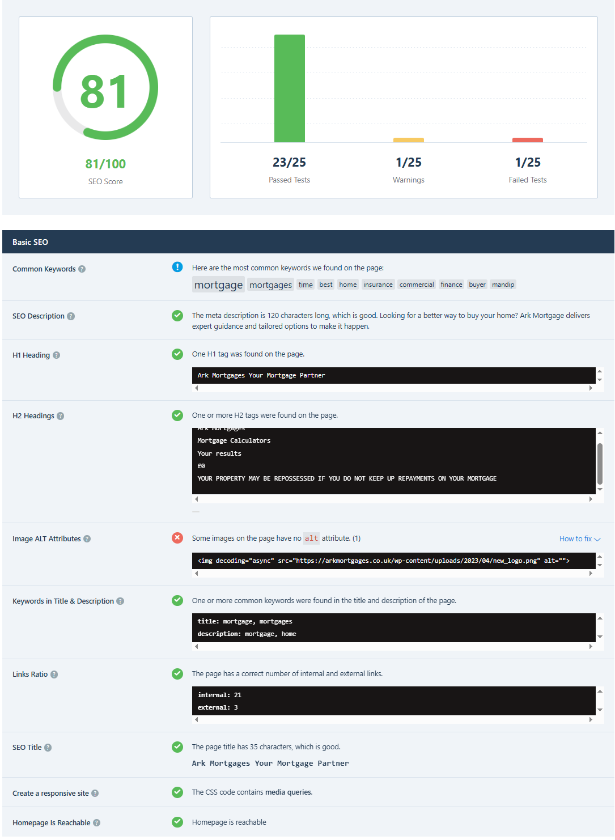Click green check icon for SEO Description
This screenshot has height=840, width=615.
[177, 316]
